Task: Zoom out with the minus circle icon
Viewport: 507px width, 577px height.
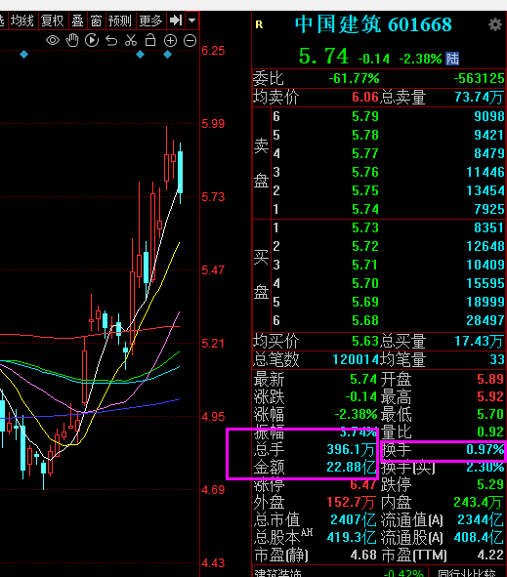Action: tap(190, 40)
